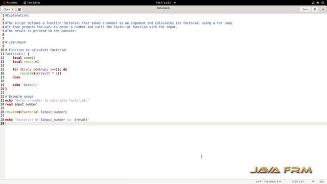Place cursor on empty line 29
The image size is (327, 184).
tap(166, 124)
